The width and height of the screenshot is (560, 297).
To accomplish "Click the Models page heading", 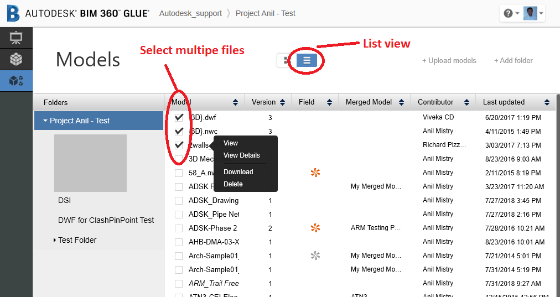I will pos(88,59).
